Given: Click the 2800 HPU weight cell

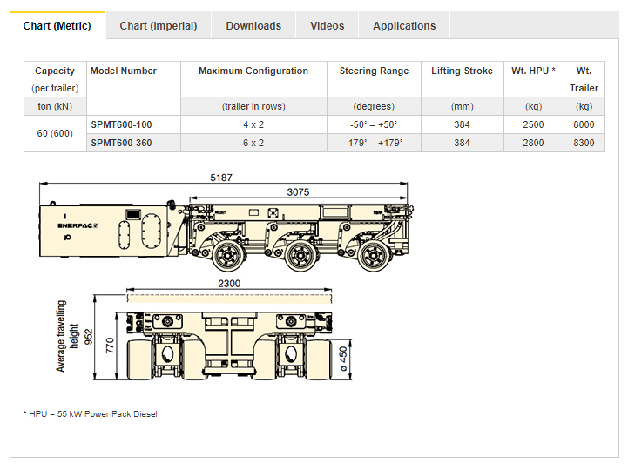Looking at the screenshot, I should point(533,143).
